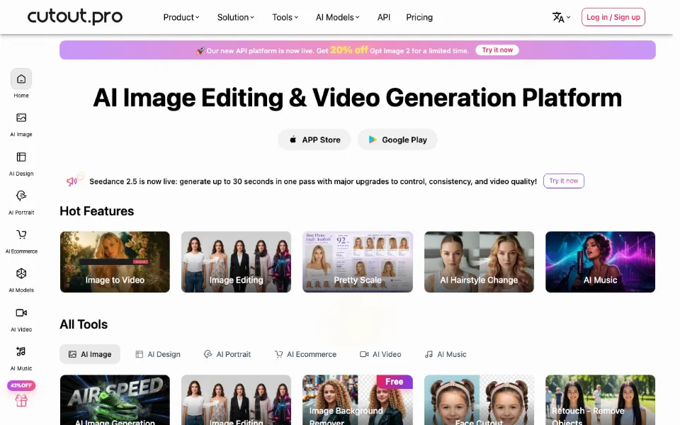Open the Image Editing hot feature card
The height and width of the screenshot is (425, 680).
coord(237,262)
